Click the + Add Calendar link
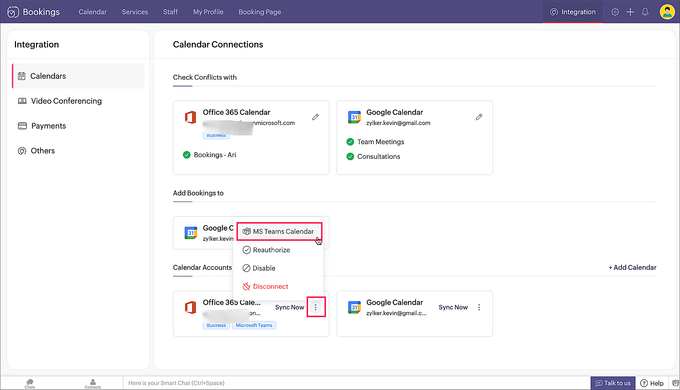This screenshot has height=390, width=680. pyautogui.click(x=632, y=268)
